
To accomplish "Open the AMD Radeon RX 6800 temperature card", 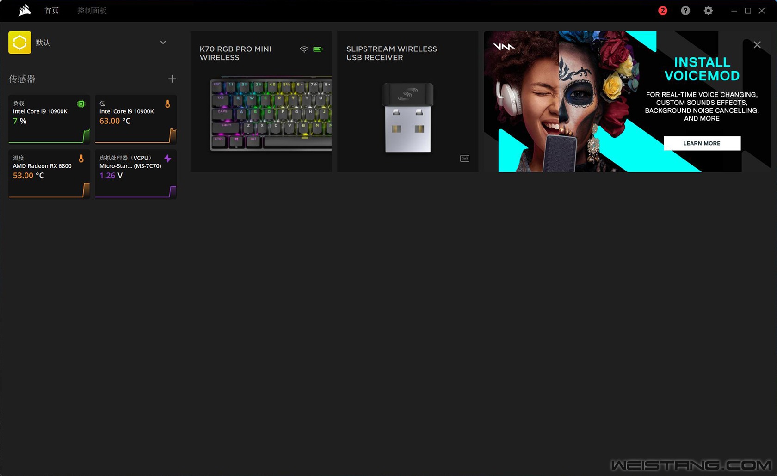I will 49,174.
